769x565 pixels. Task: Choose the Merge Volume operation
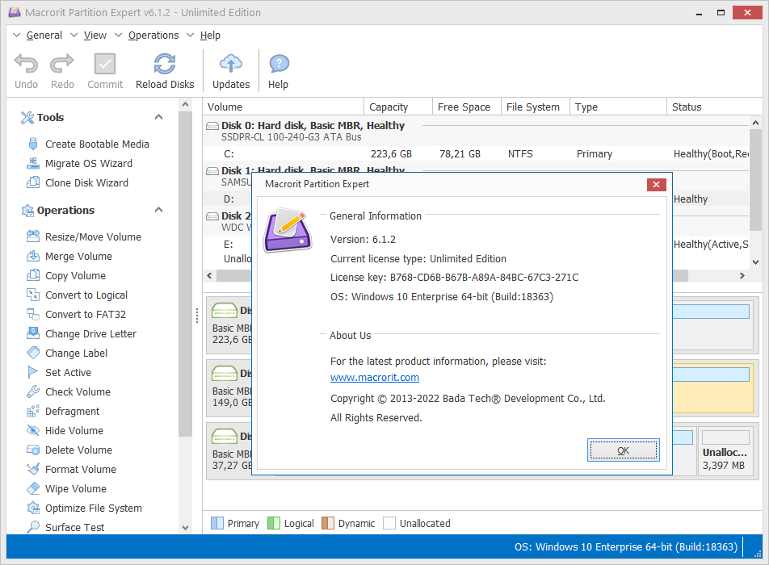point(78,257)
